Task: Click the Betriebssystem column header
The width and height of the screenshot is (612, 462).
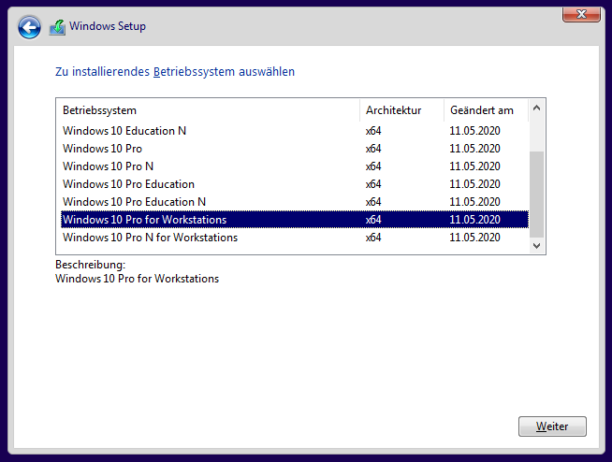Action: tap(208, 110)
